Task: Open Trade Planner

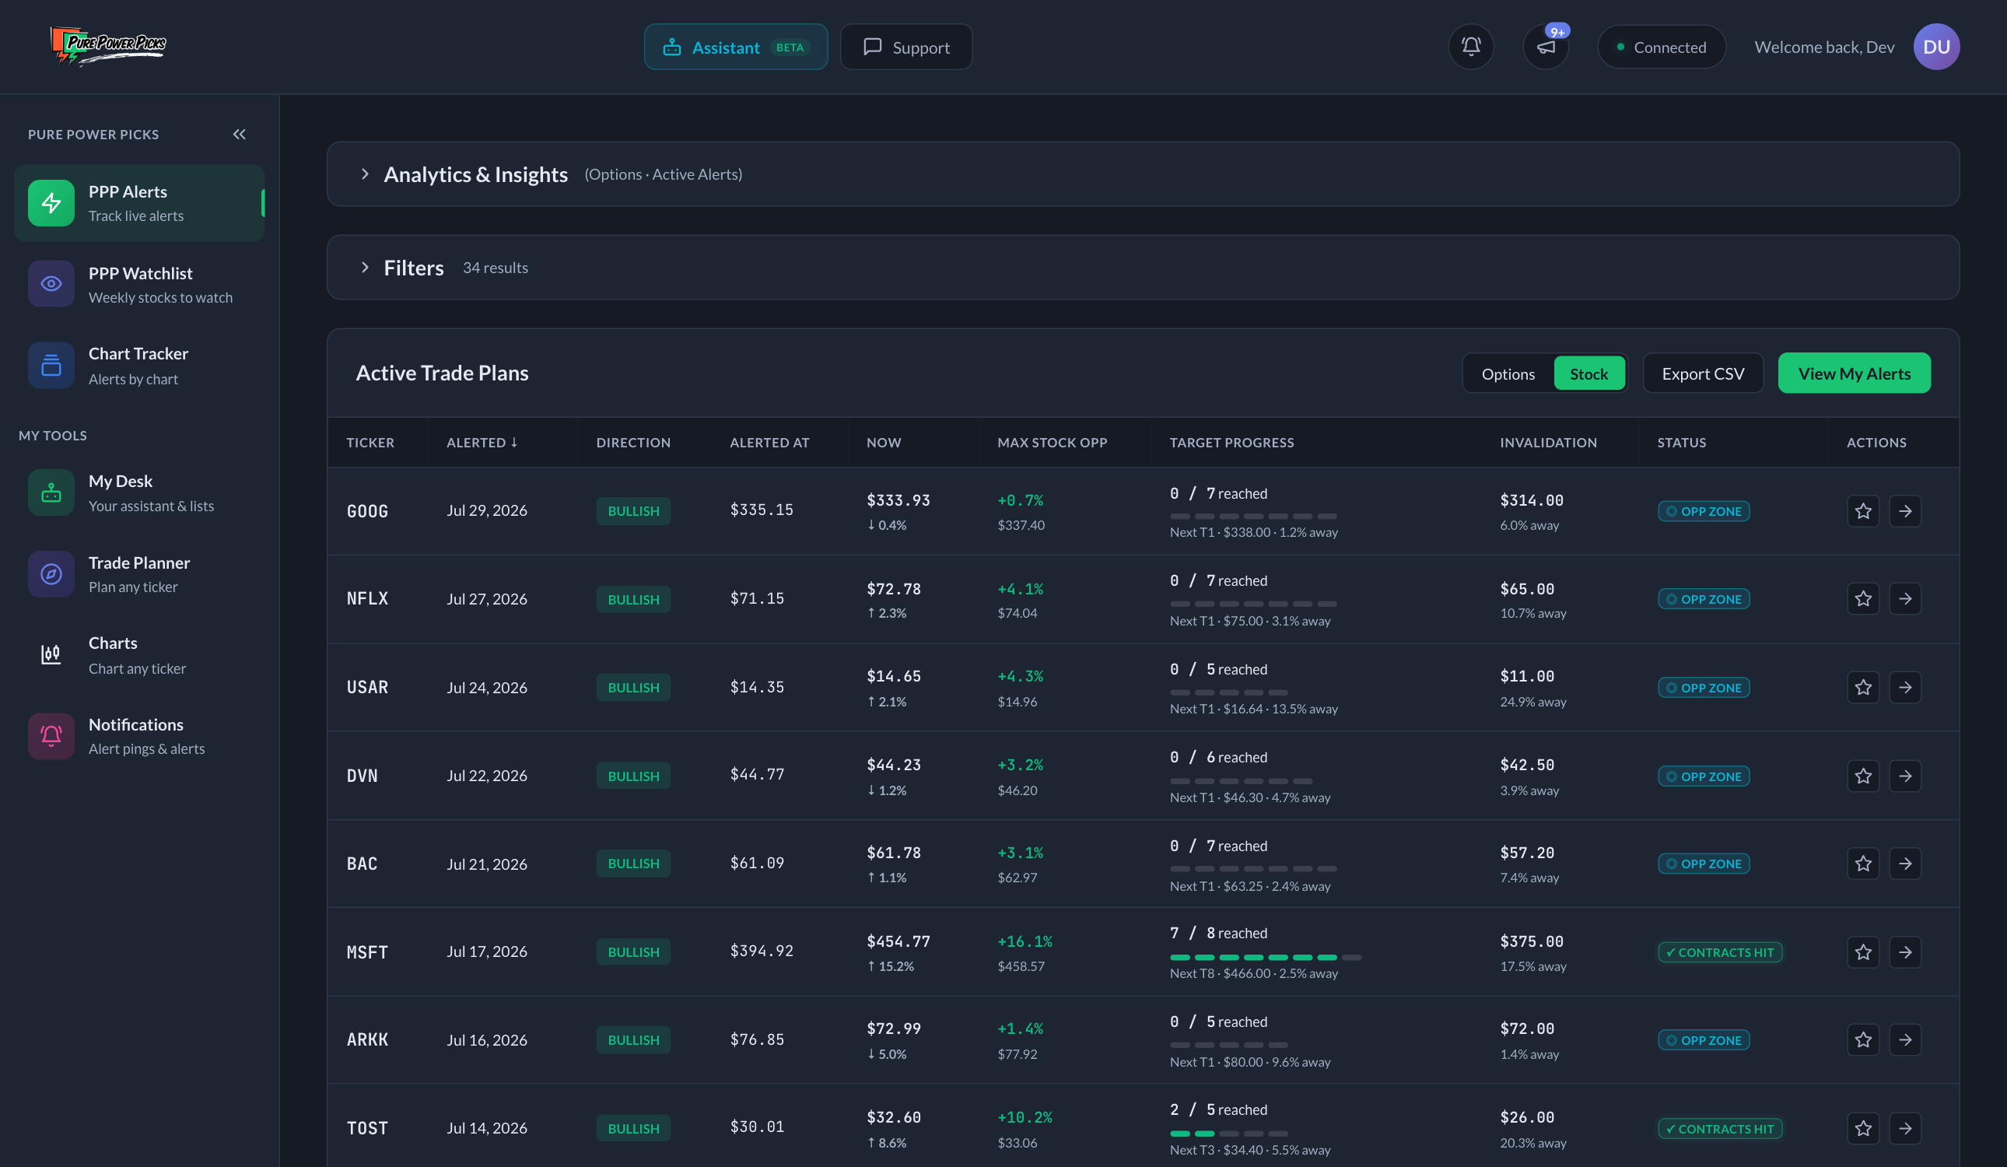Action: point(139,573)
